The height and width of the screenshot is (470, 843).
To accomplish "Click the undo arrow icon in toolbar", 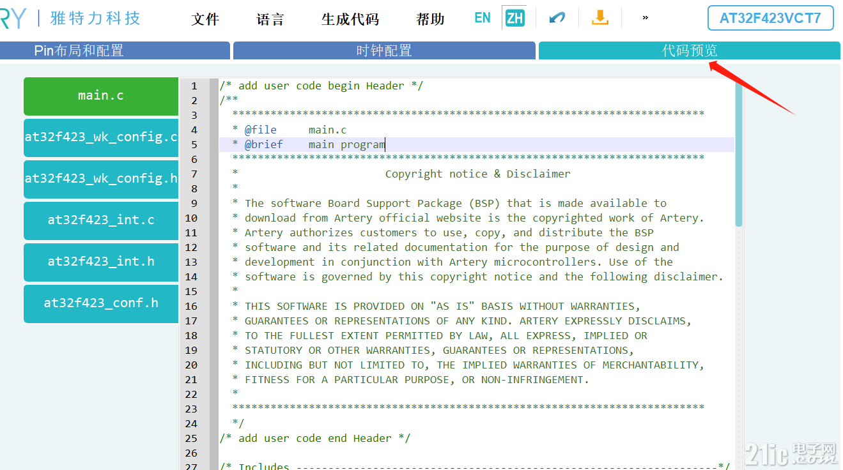I will (556, 17).
